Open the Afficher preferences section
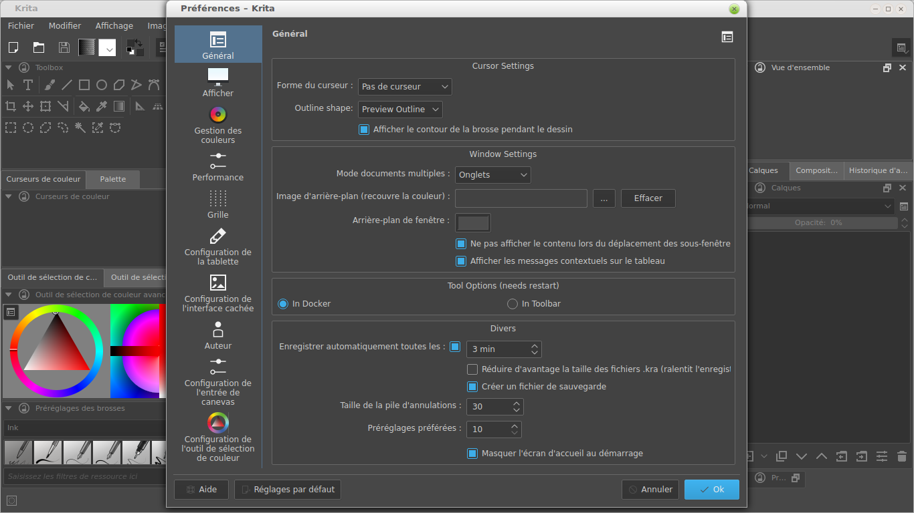Viewport: 914px width, 513px height. [217, 82]
